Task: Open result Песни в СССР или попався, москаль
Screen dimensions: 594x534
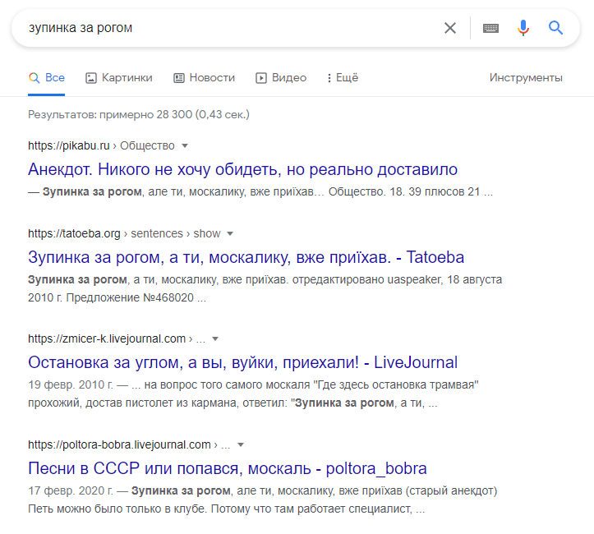Action: (228, 468)
